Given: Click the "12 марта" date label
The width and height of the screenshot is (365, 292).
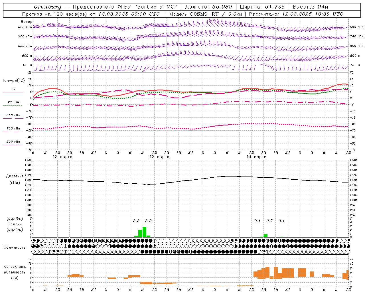Looking at the screenshot, I should [62, 157].
